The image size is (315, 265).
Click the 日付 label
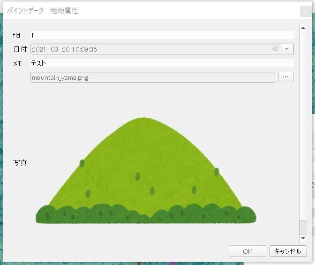click(x=20, y=49)
